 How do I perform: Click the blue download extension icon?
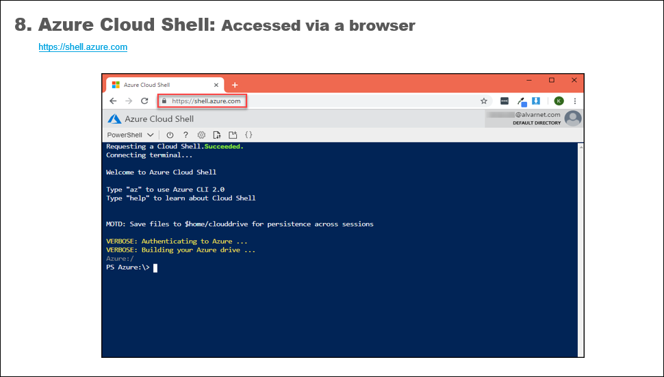536,101
